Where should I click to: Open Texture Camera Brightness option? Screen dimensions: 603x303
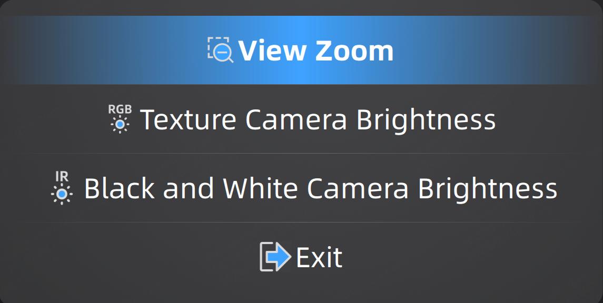pos(301,119)
